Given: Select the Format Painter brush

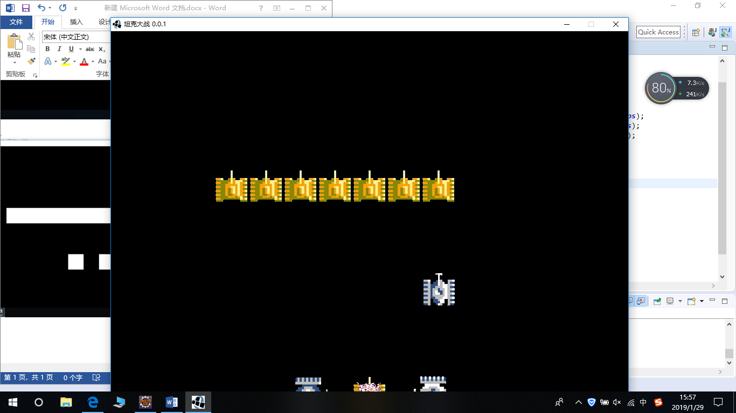Looking at the screenshot, I should (x=31, y=61).
